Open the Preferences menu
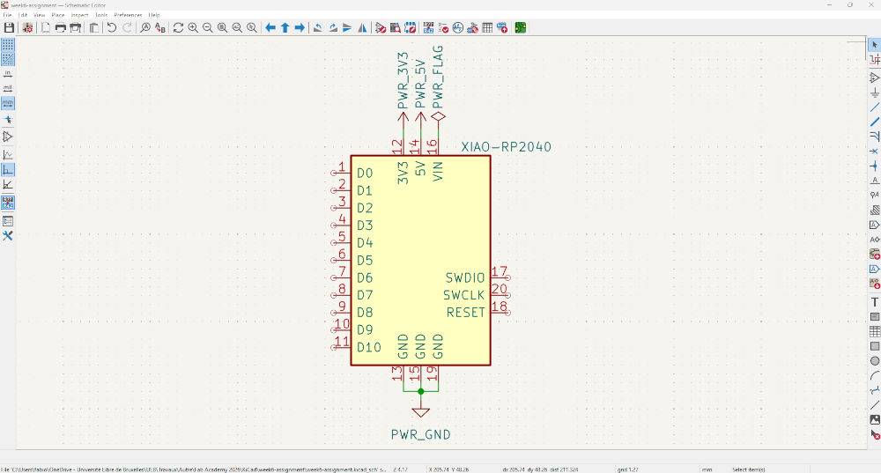Viewport: 881px width, 473px height. click(x=128, y=15)
